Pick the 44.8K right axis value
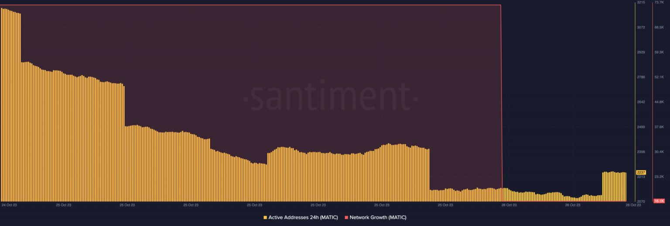 tap(659, 102)
